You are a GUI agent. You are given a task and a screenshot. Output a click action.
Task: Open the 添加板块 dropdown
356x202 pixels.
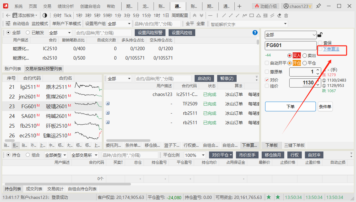pyautogui.click(x=25, y=15)
